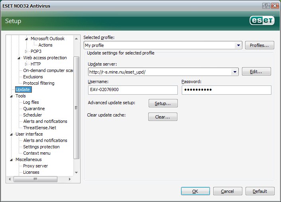Select Actions under Microsoft Outlook
This screenshot has height=202, width=281.
[45, 45]
